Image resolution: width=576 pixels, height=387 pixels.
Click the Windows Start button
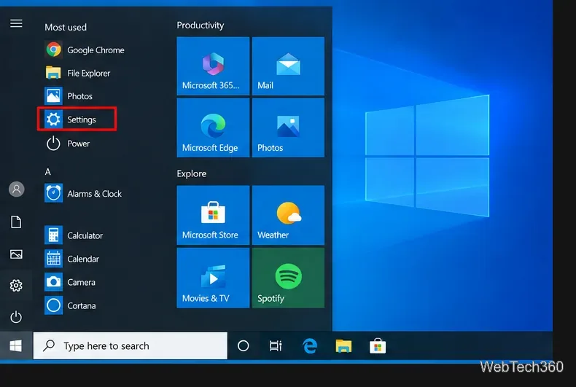16,345
